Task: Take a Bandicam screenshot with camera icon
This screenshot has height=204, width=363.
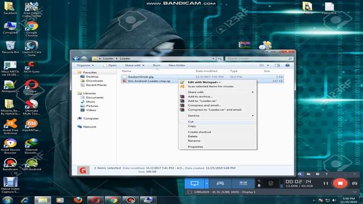Action: 354,184
